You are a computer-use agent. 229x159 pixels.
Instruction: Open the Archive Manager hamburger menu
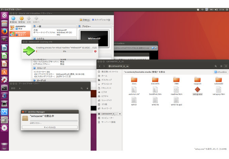coord(87,88)
